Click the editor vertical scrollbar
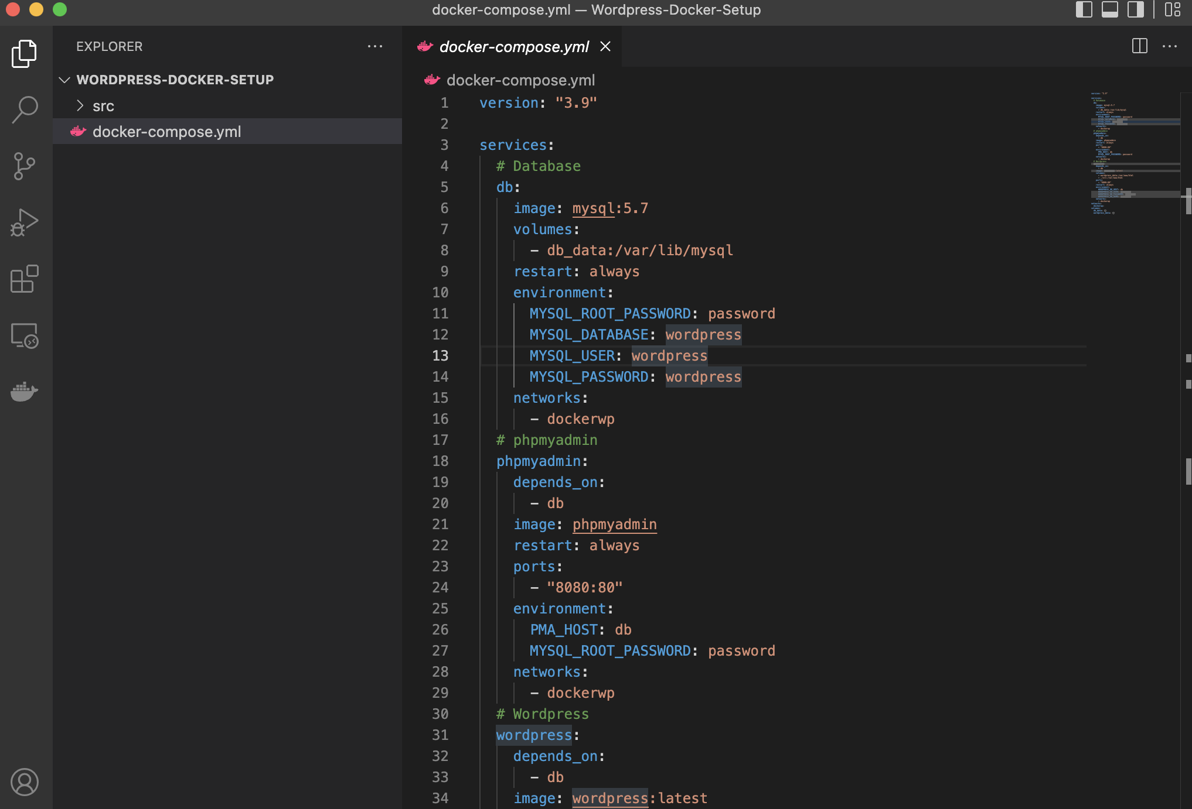The image size is (1192, 809). coord(1187,450)
